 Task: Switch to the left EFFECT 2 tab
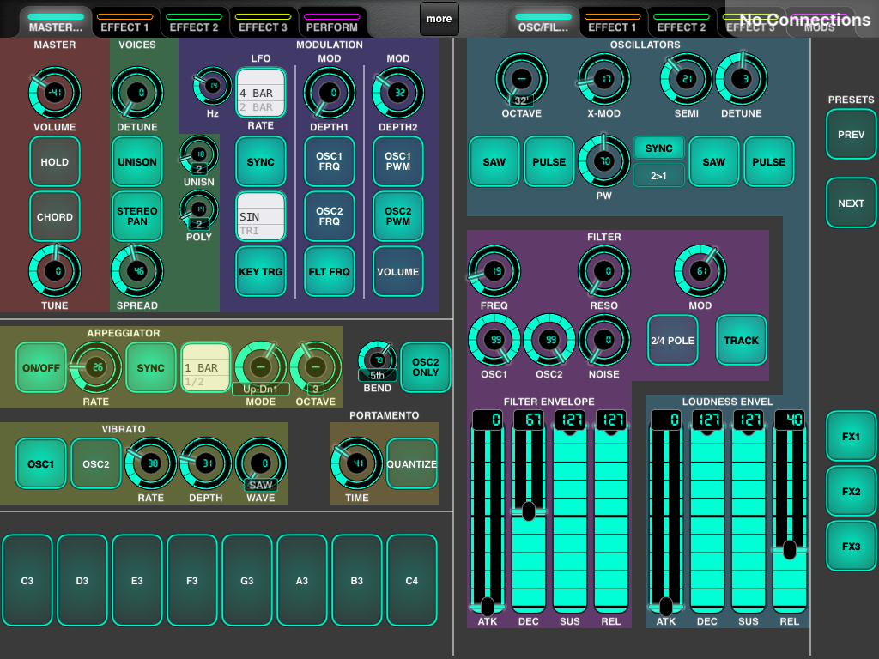(194, 22)
